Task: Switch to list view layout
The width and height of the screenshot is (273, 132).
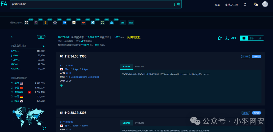Action: pos(252,38)
